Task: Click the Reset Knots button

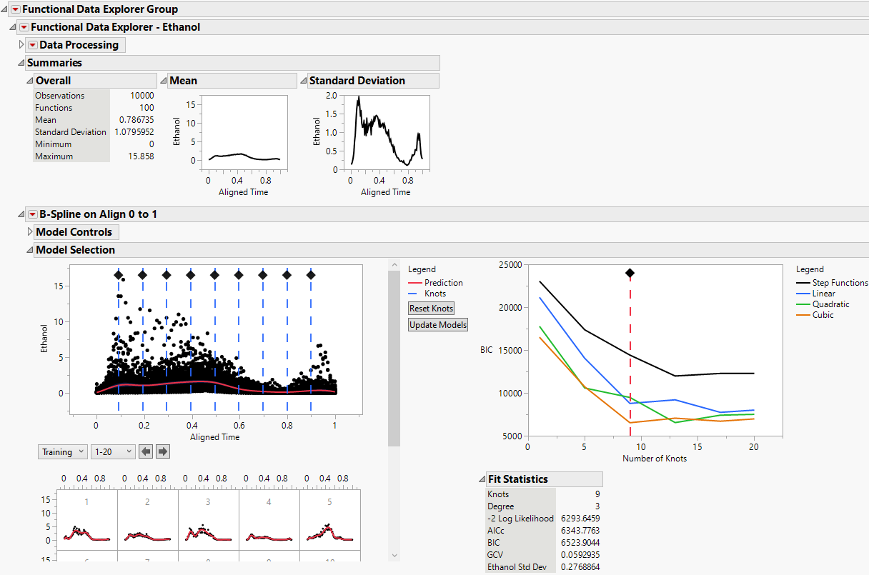Action: (431, 308)
